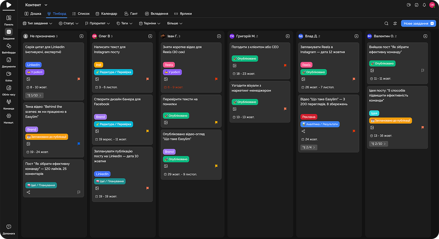The image size is (439, 239).
Task: Expand the Тип завдання filter dropdown
Action: (38, 24)
